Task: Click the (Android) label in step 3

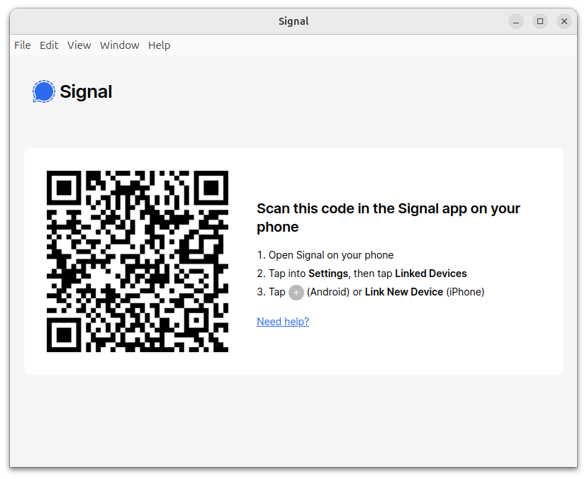Action: pyautogui.click(x=328, y=292)
